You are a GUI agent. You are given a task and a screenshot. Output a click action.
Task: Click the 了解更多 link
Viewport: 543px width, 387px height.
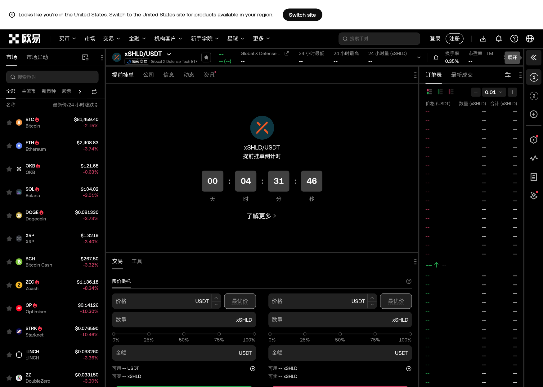261,216
